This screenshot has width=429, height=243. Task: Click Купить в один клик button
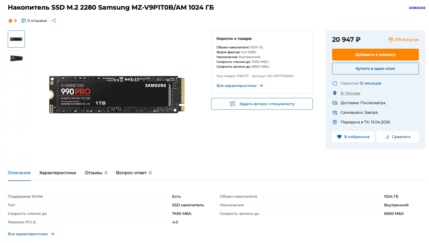point(375,69)
